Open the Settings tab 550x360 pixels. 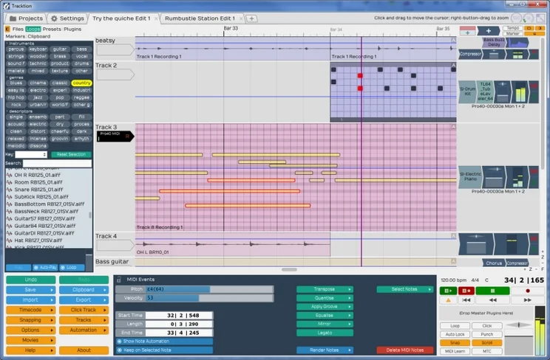[x=68, y=18]
